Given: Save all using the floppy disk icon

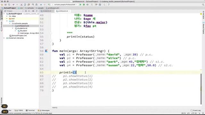Looking at the screenshot, I should 5,4.
